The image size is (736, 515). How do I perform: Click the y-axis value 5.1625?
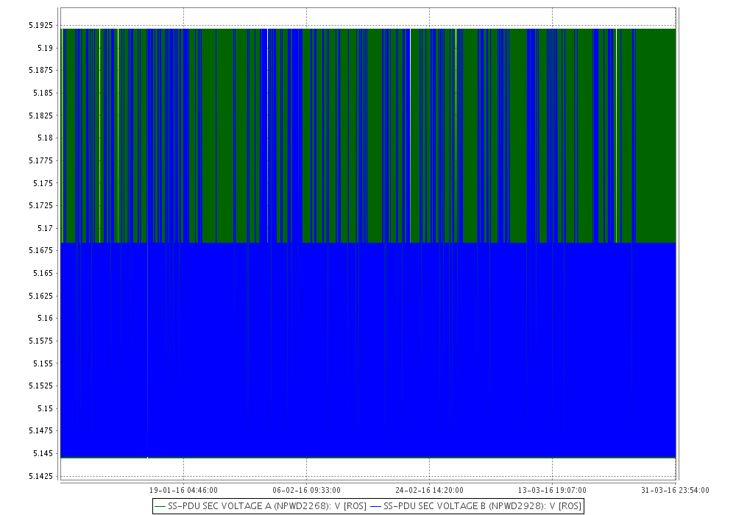[40, 296]
